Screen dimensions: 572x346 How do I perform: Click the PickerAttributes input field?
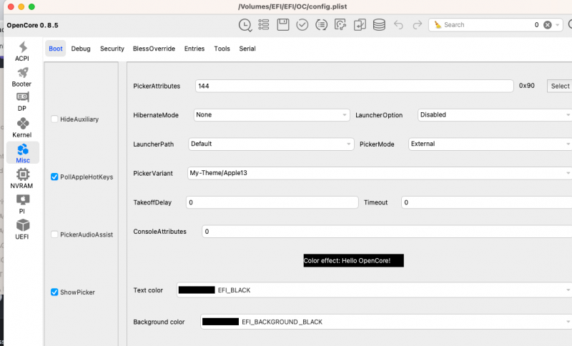[x=354, y=86]
